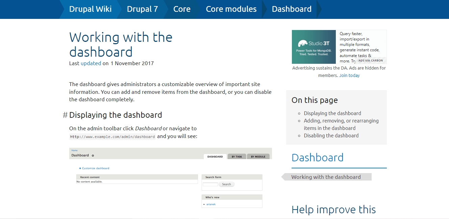Click the Ads via Carbon label

[371, 60]
